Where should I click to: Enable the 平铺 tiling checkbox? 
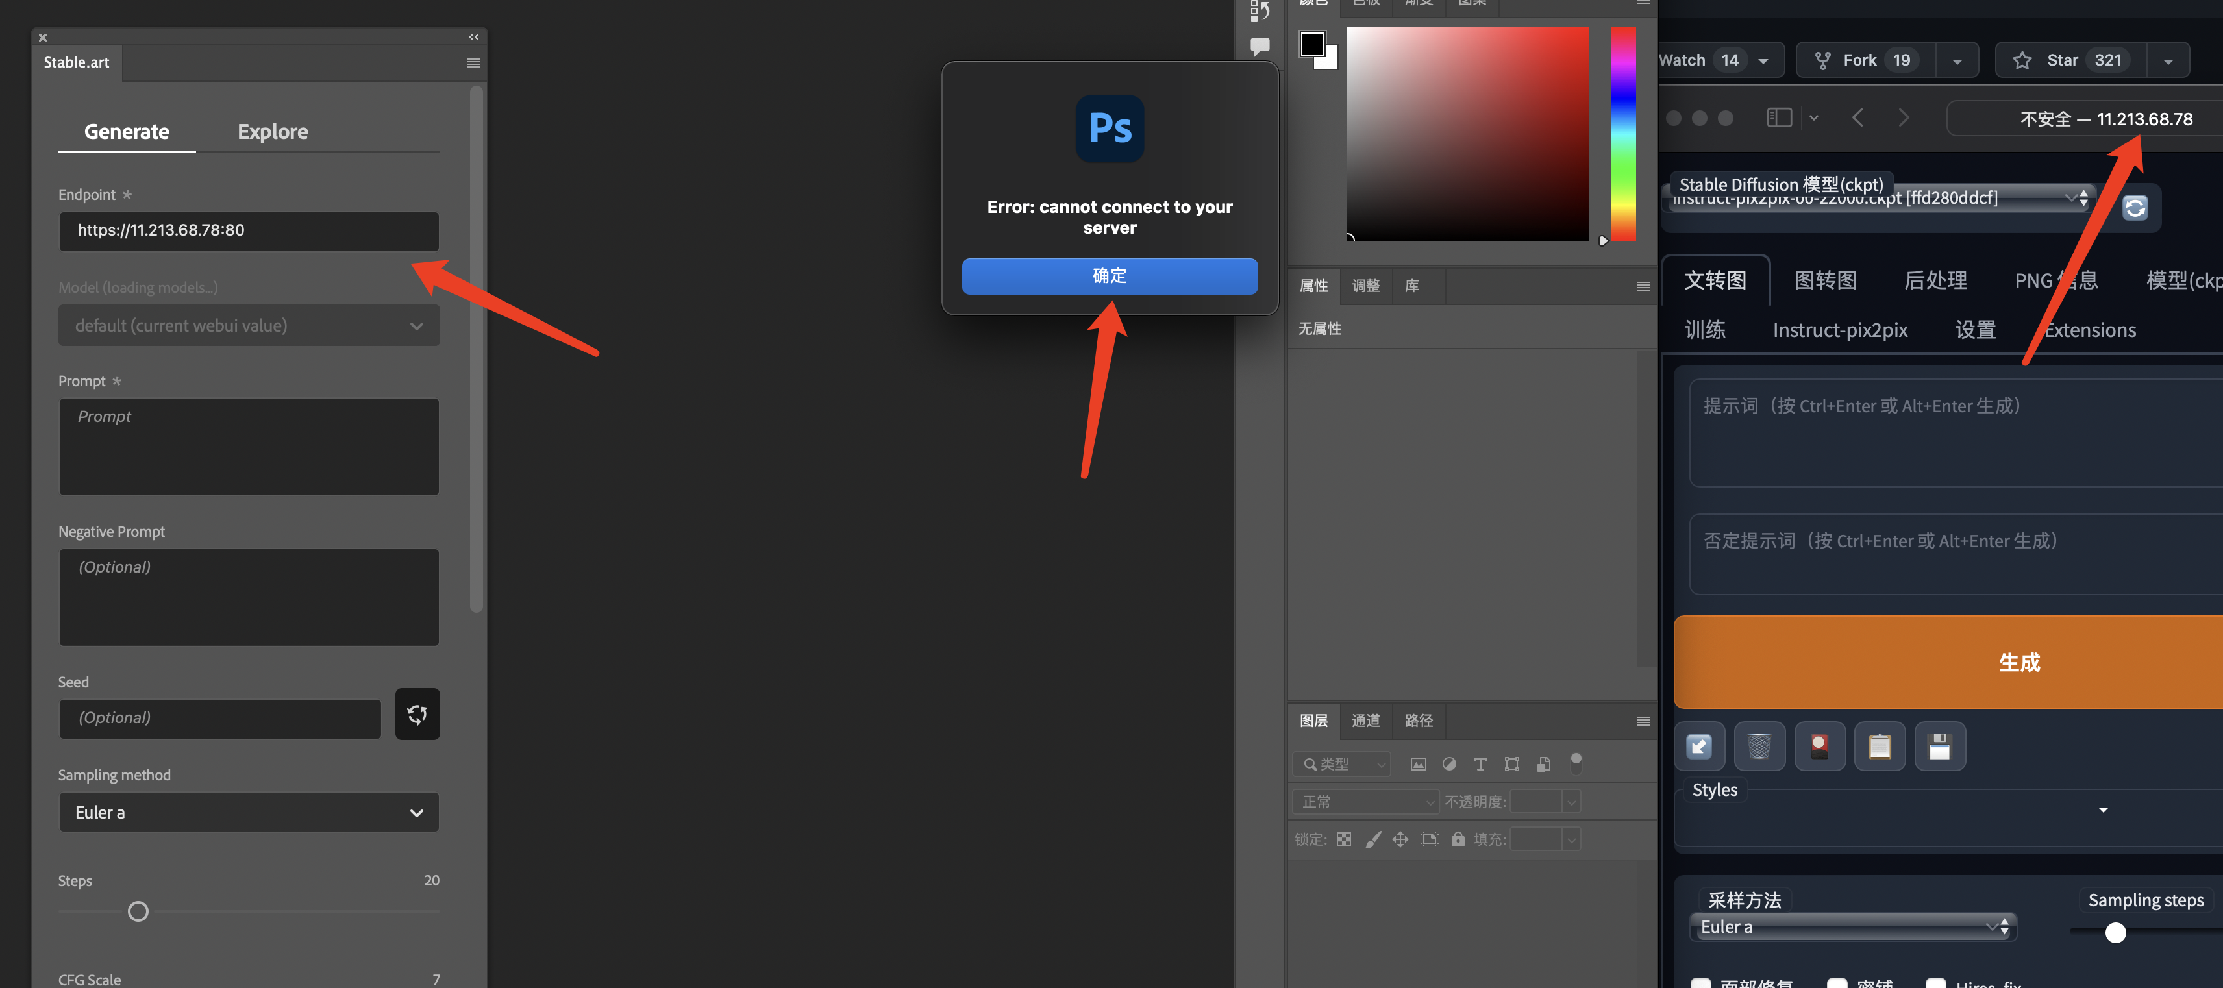[x=1837, y=983]
